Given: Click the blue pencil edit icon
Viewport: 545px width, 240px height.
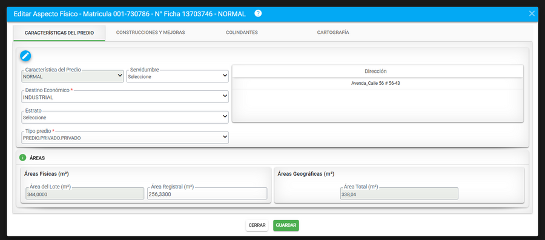Looking at the screenshot, I should point(25,56).
